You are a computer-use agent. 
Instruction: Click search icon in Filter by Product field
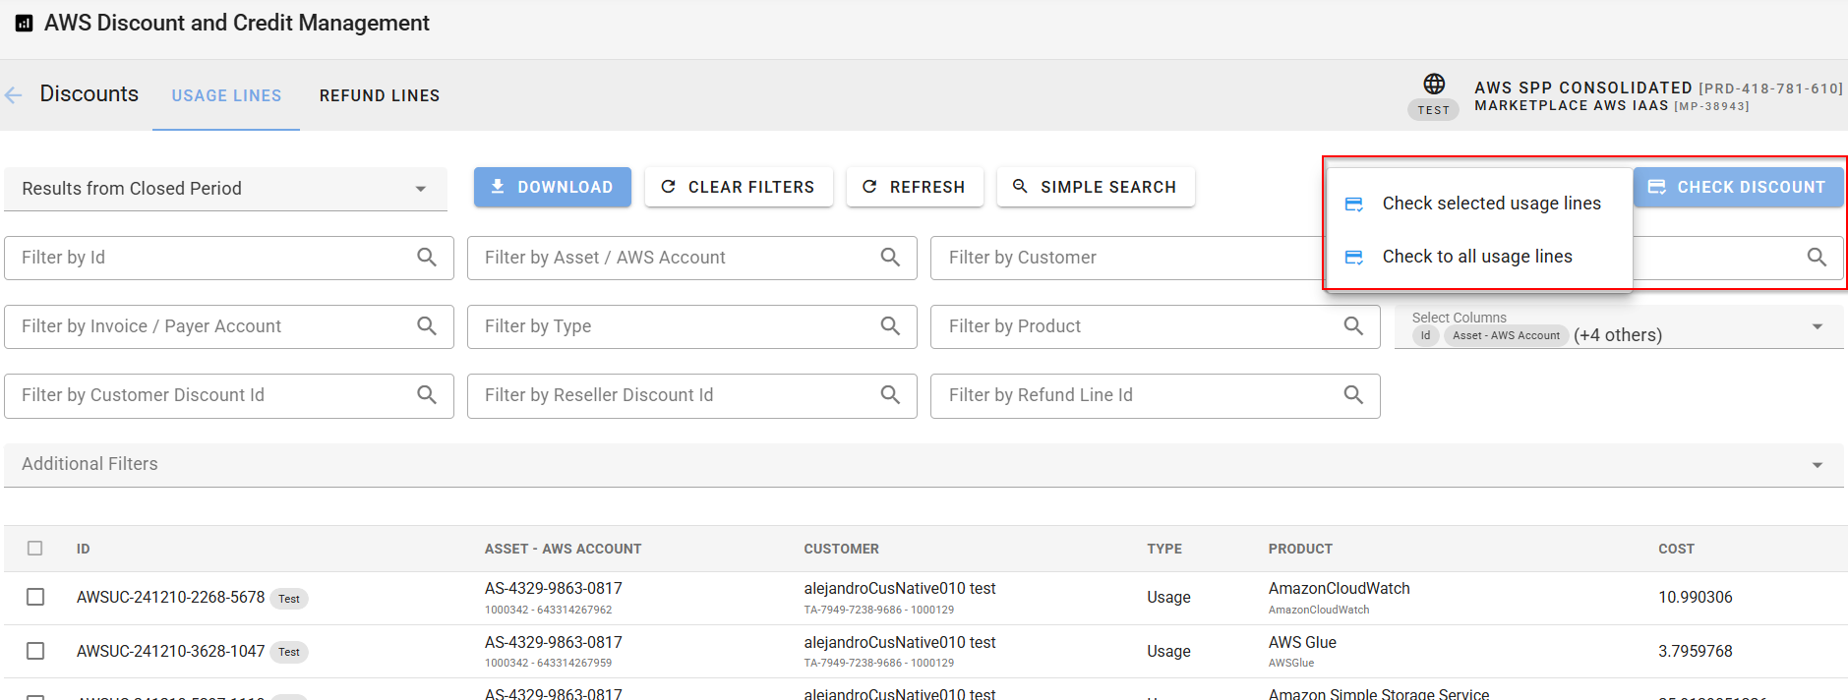(x=1353, y=326)
